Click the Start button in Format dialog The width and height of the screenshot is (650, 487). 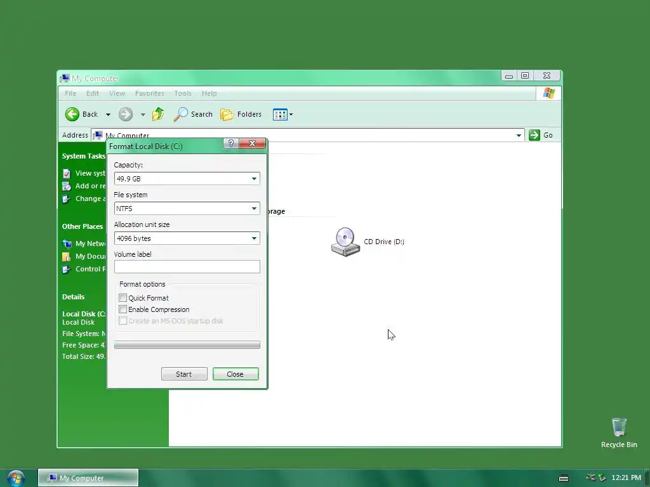pos(184,374)
